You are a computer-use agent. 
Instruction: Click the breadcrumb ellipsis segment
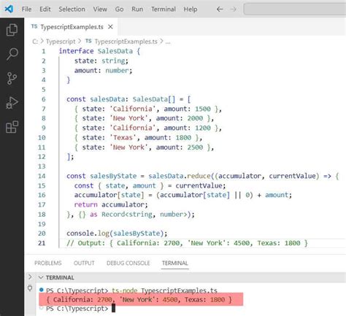168,42
